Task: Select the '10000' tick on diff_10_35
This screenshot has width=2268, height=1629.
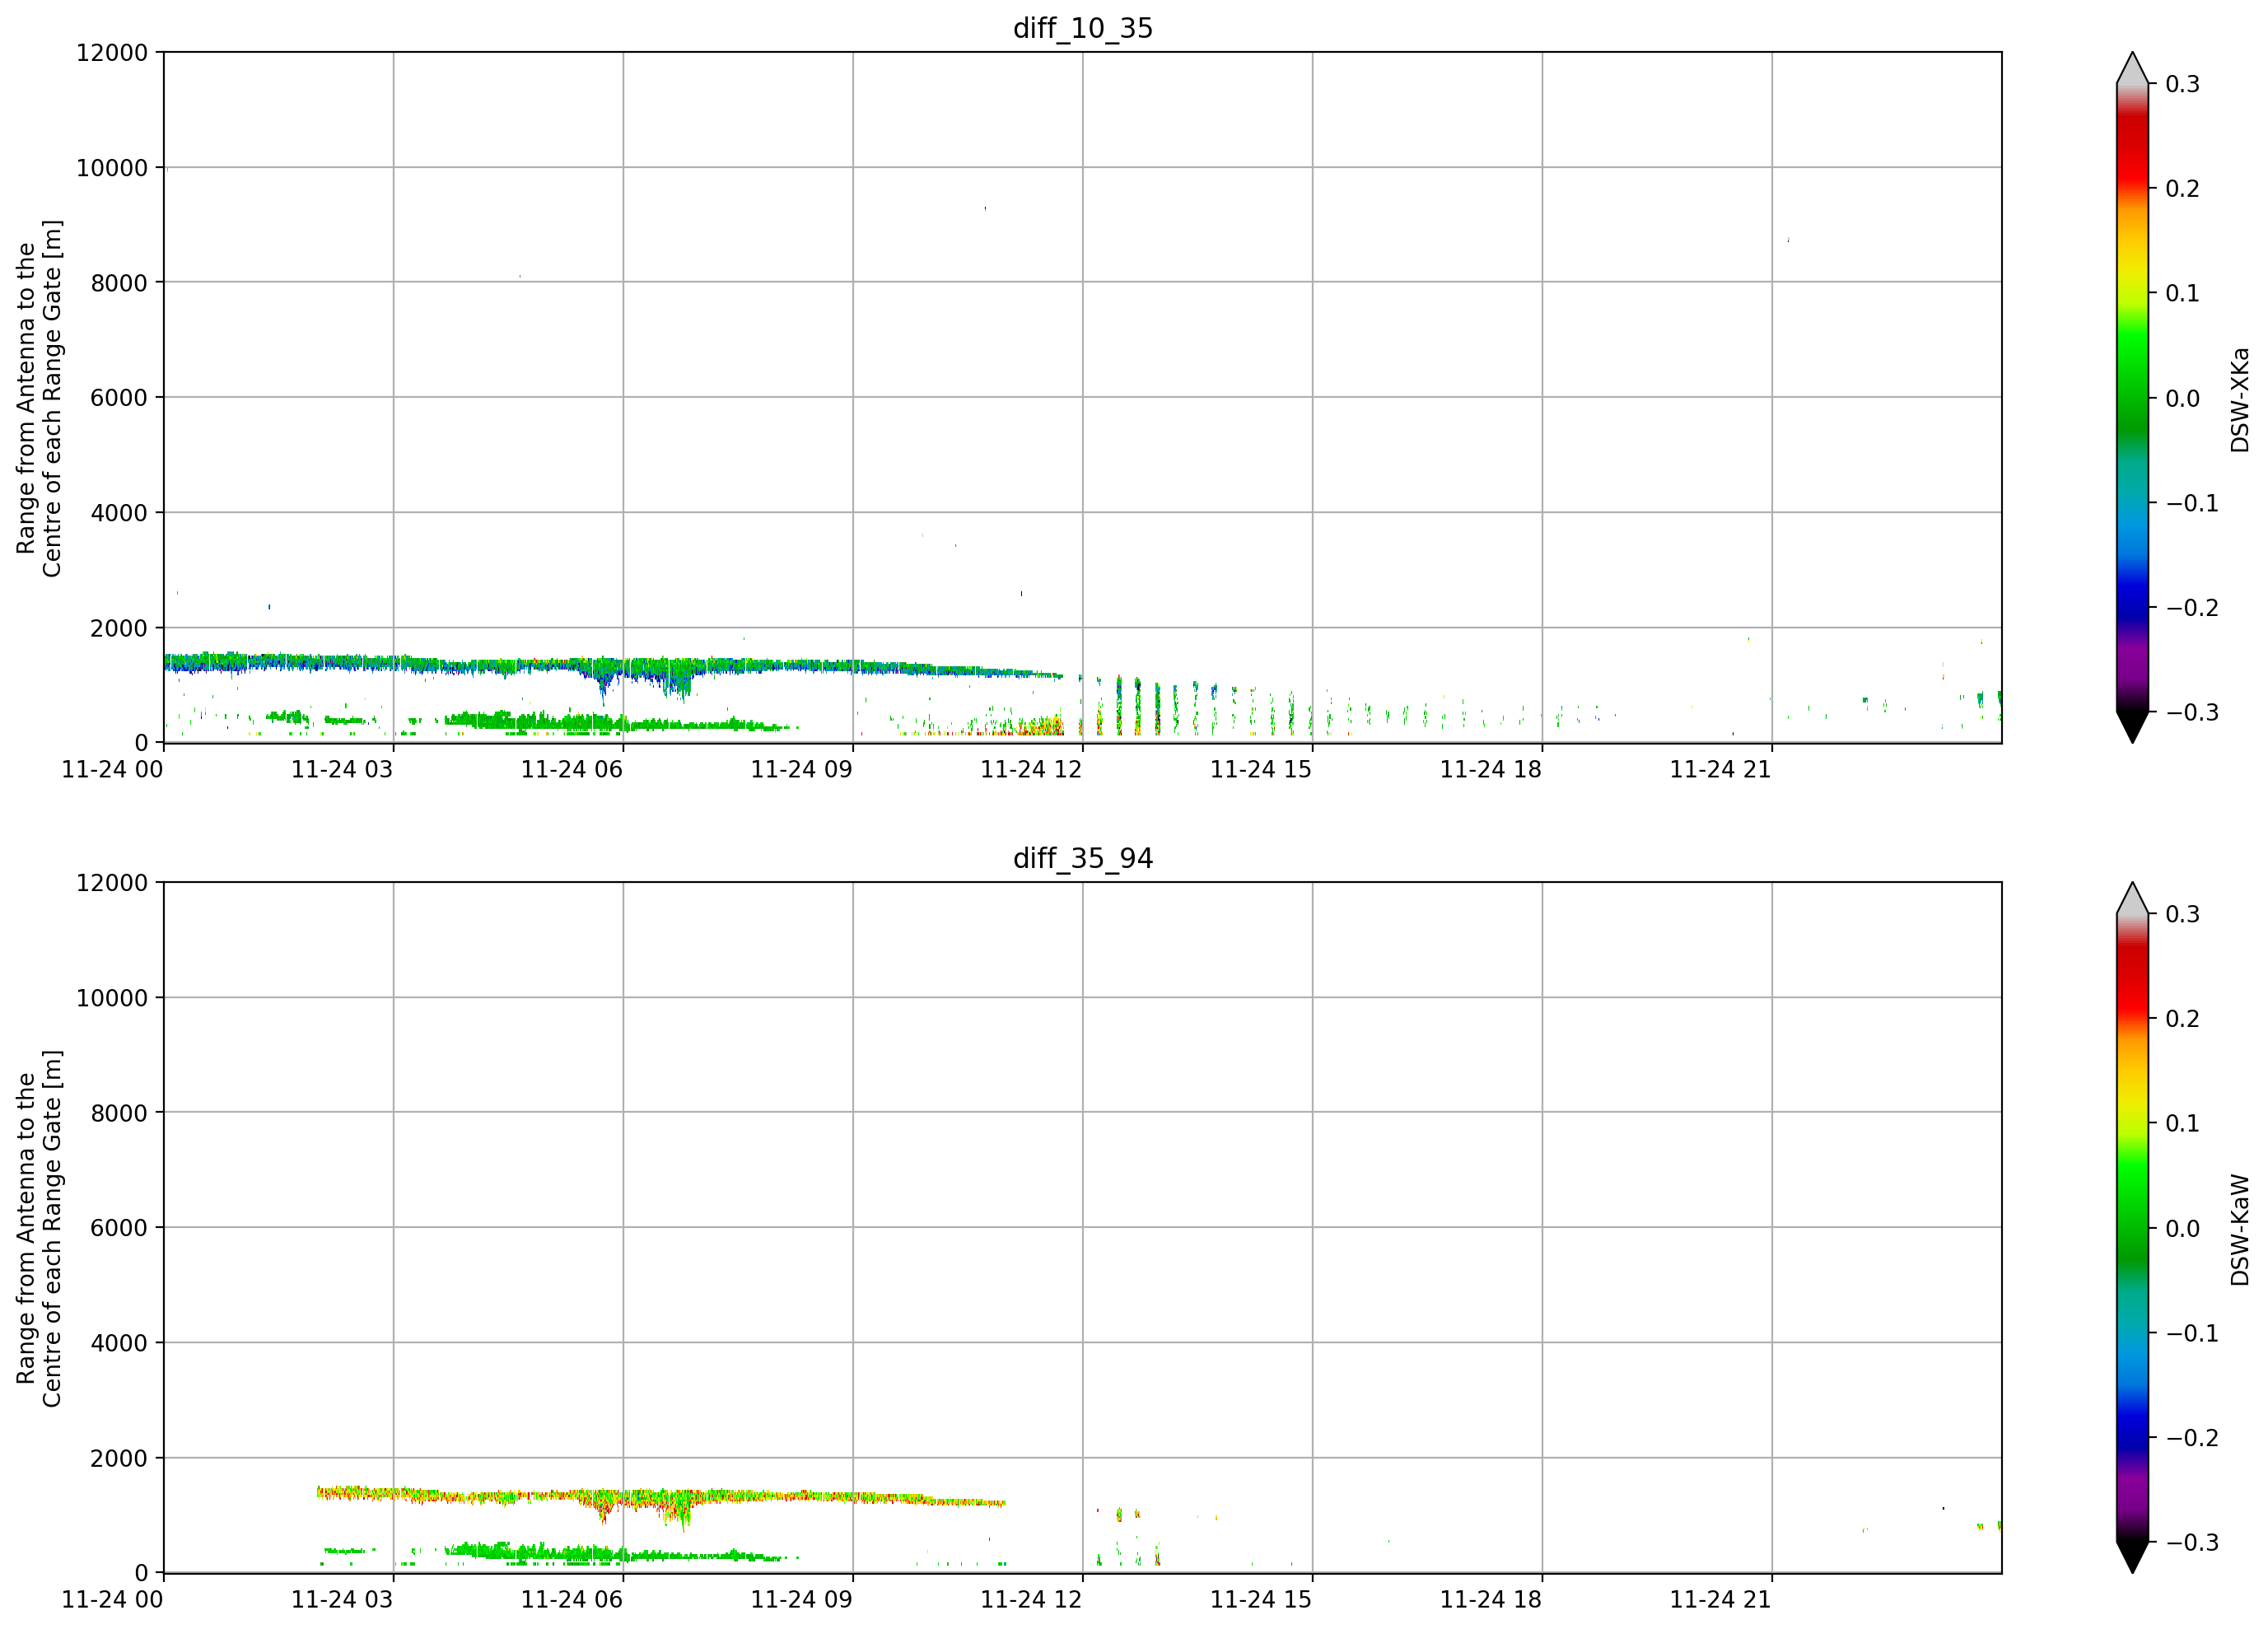Action: [x=112, y=168]
